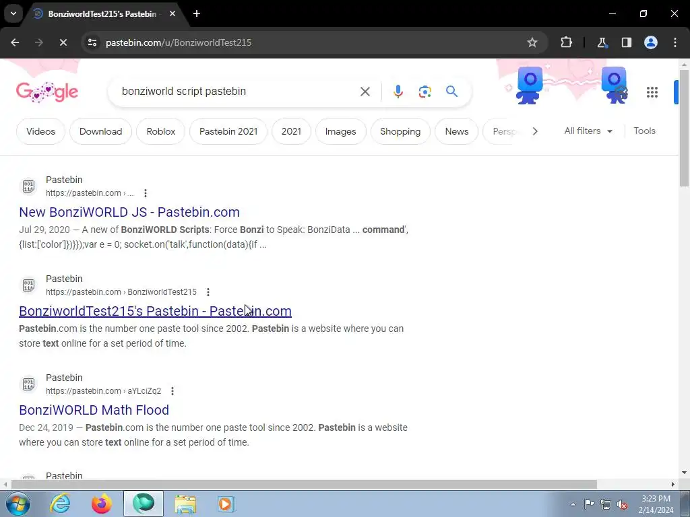Select the Pastebin 2021 filter chip
The height and width of the screenshot is (517, 690).
point(228,131)
